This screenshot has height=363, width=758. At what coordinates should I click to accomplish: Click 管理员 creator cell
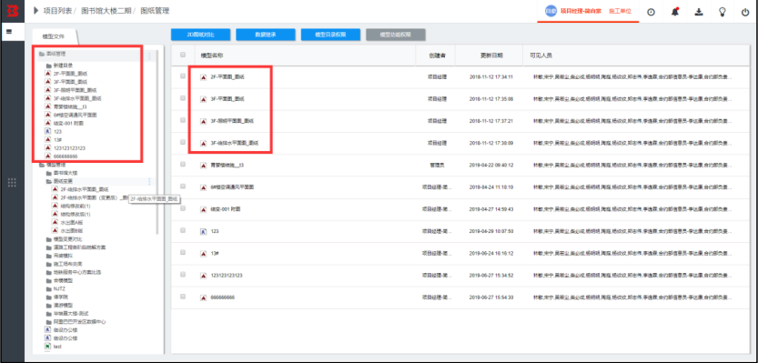437,165
